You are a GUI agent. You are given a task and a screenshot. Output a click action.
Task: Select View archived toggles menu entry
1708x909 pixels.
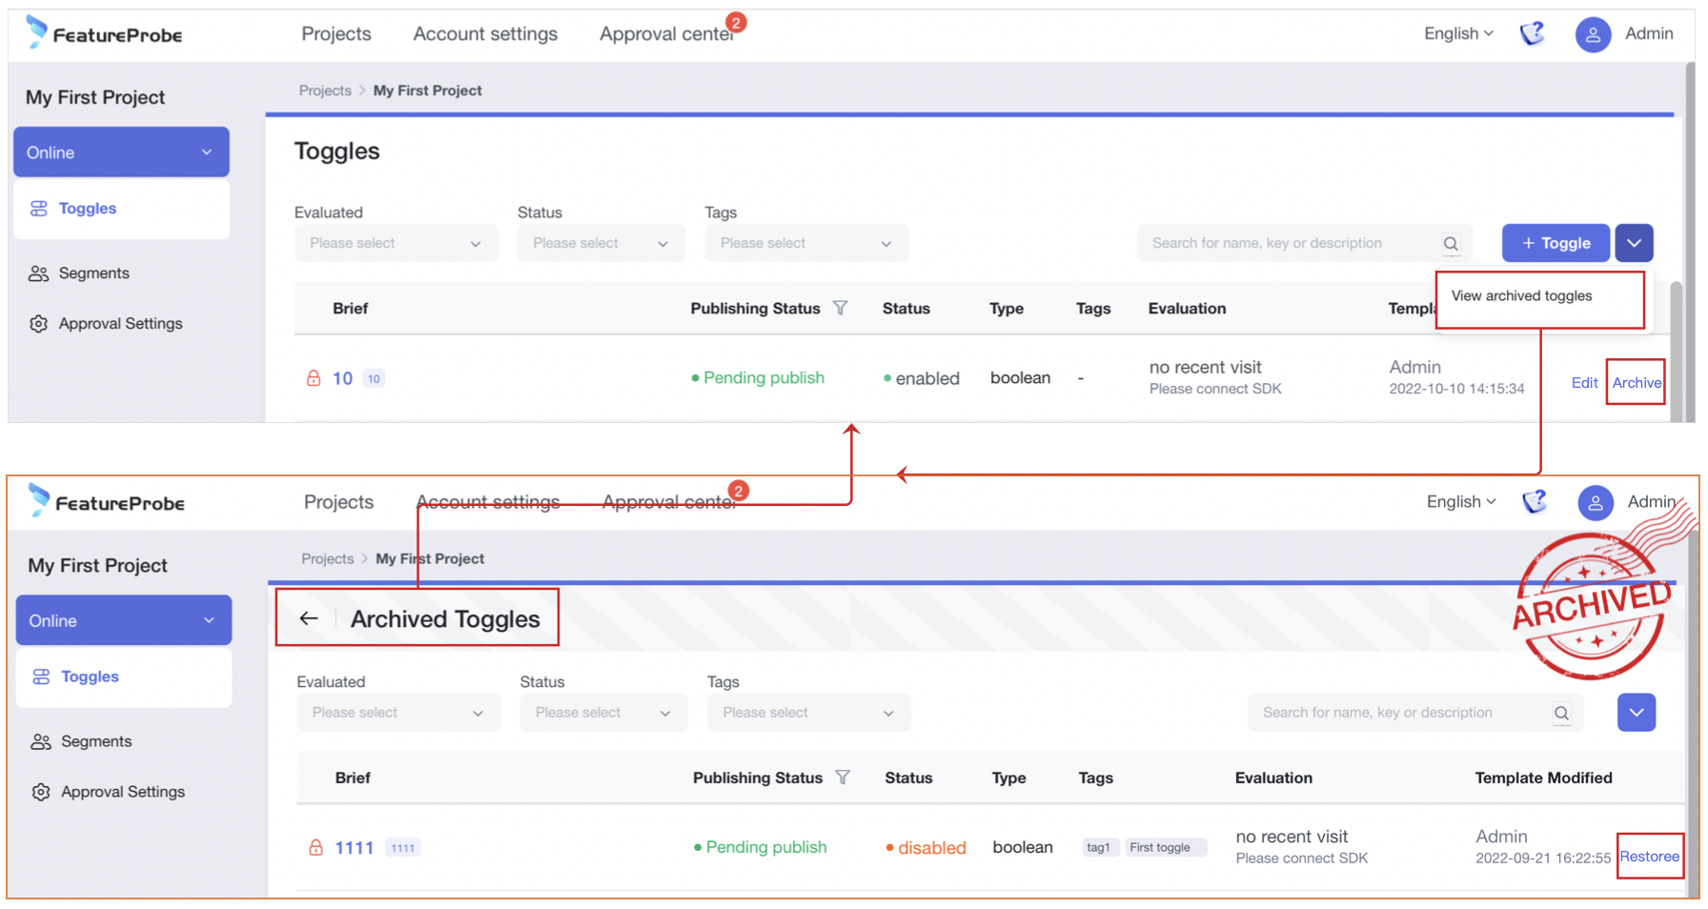click(x=1521, y=296)
